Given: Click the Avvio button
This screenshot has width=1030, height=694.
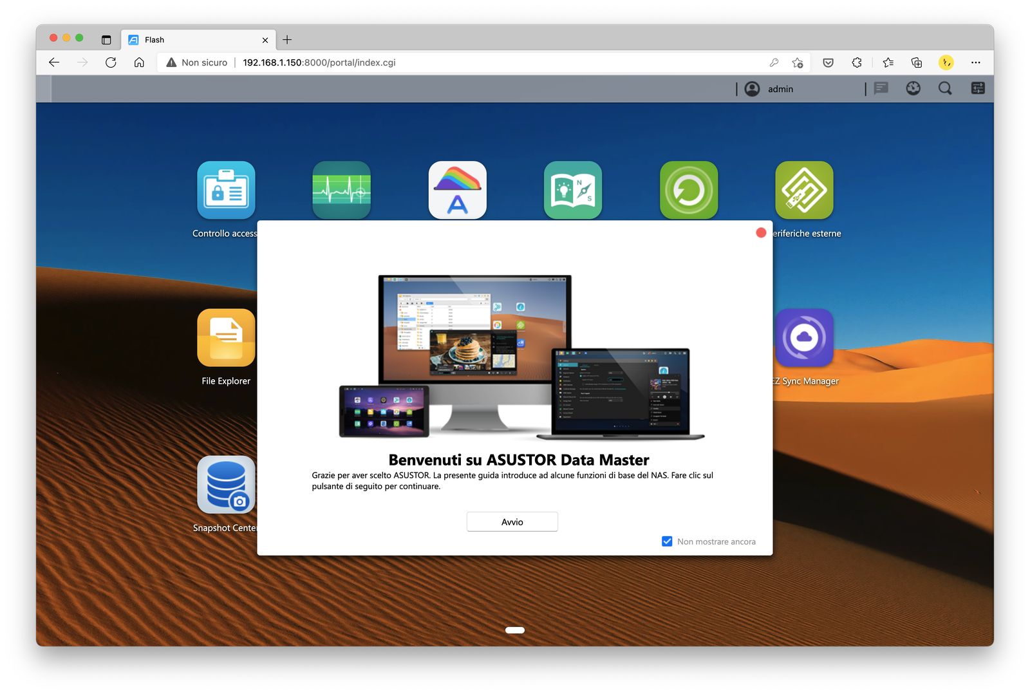Looking at the screenshot, I should tap(512, 521).
